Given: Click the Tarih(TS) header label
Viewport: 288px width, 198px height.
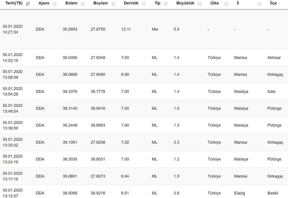Looking at the screenshot, I should pyautogui.click(x=13, y=4).
